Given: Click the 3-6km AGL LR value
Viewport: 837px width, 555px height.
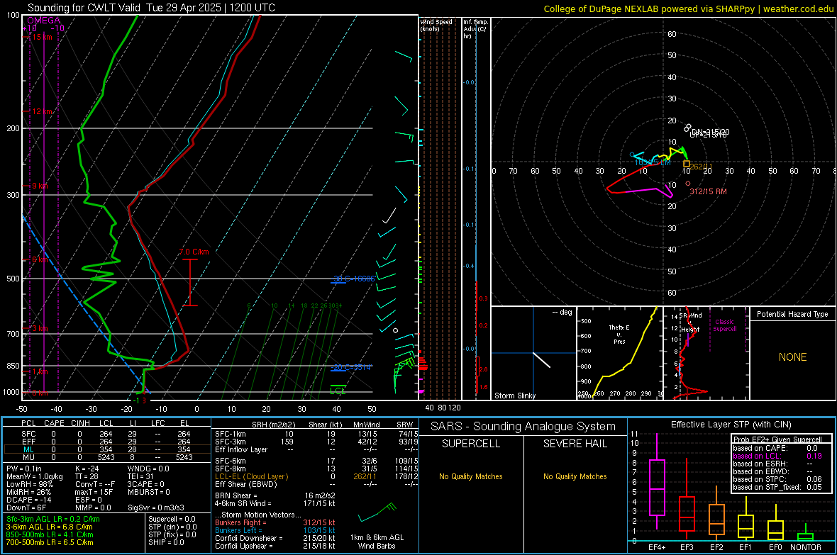Looking at the screenshot, I should click(49, 527).
